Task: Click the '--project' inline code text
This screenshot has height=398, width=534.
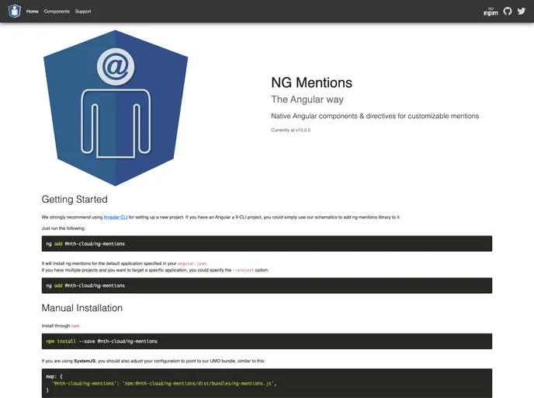Action: 243,270
